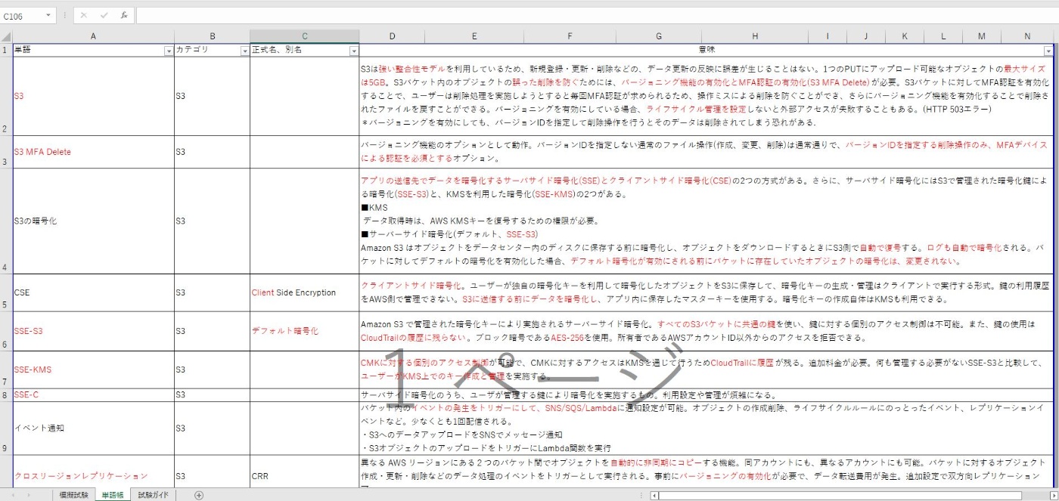
Task: Click the formula bar options dots handle
Action: (x=65, y=16)
